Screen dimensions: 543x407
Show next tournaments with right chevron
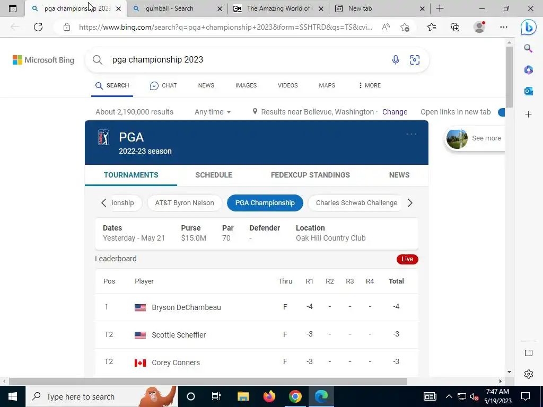pos(410,203)
